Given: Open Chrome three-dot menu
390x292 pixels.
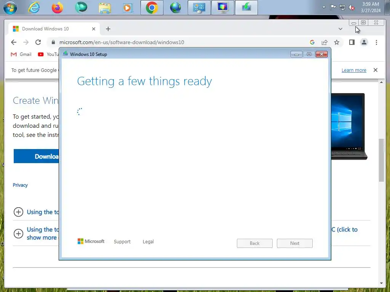Looking at the screenshot, I should point(376,42).
